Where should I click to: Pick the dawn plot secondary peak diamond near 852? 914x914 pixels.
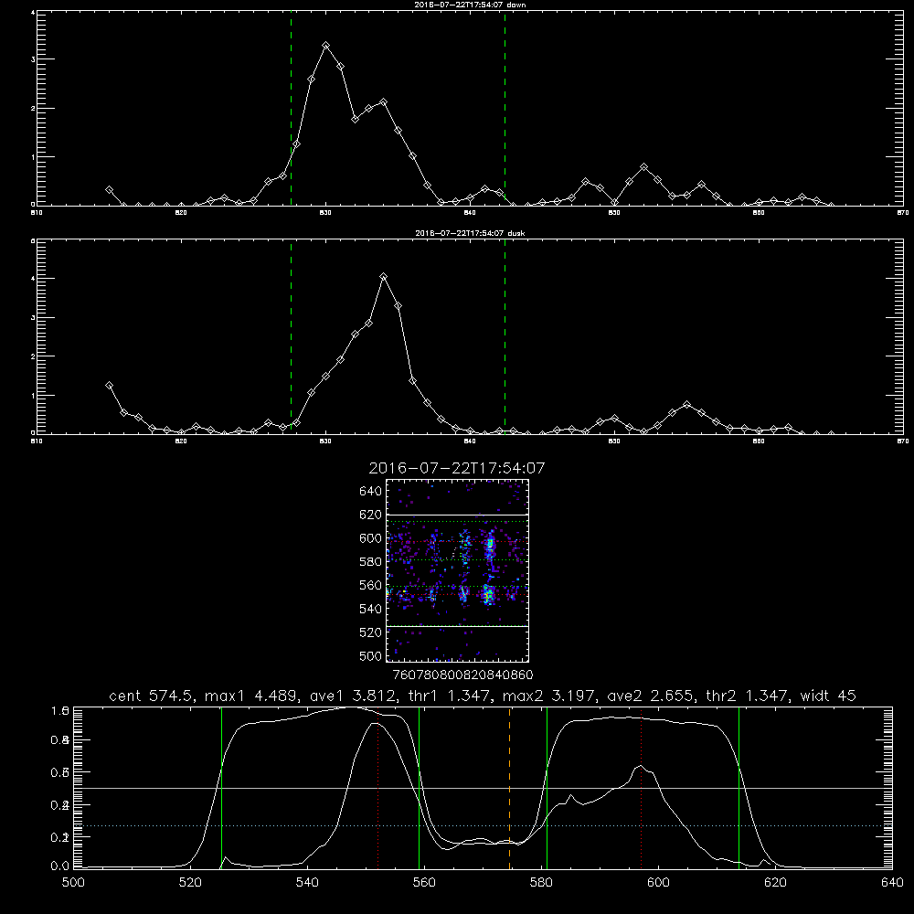click(x=643, y=167)
